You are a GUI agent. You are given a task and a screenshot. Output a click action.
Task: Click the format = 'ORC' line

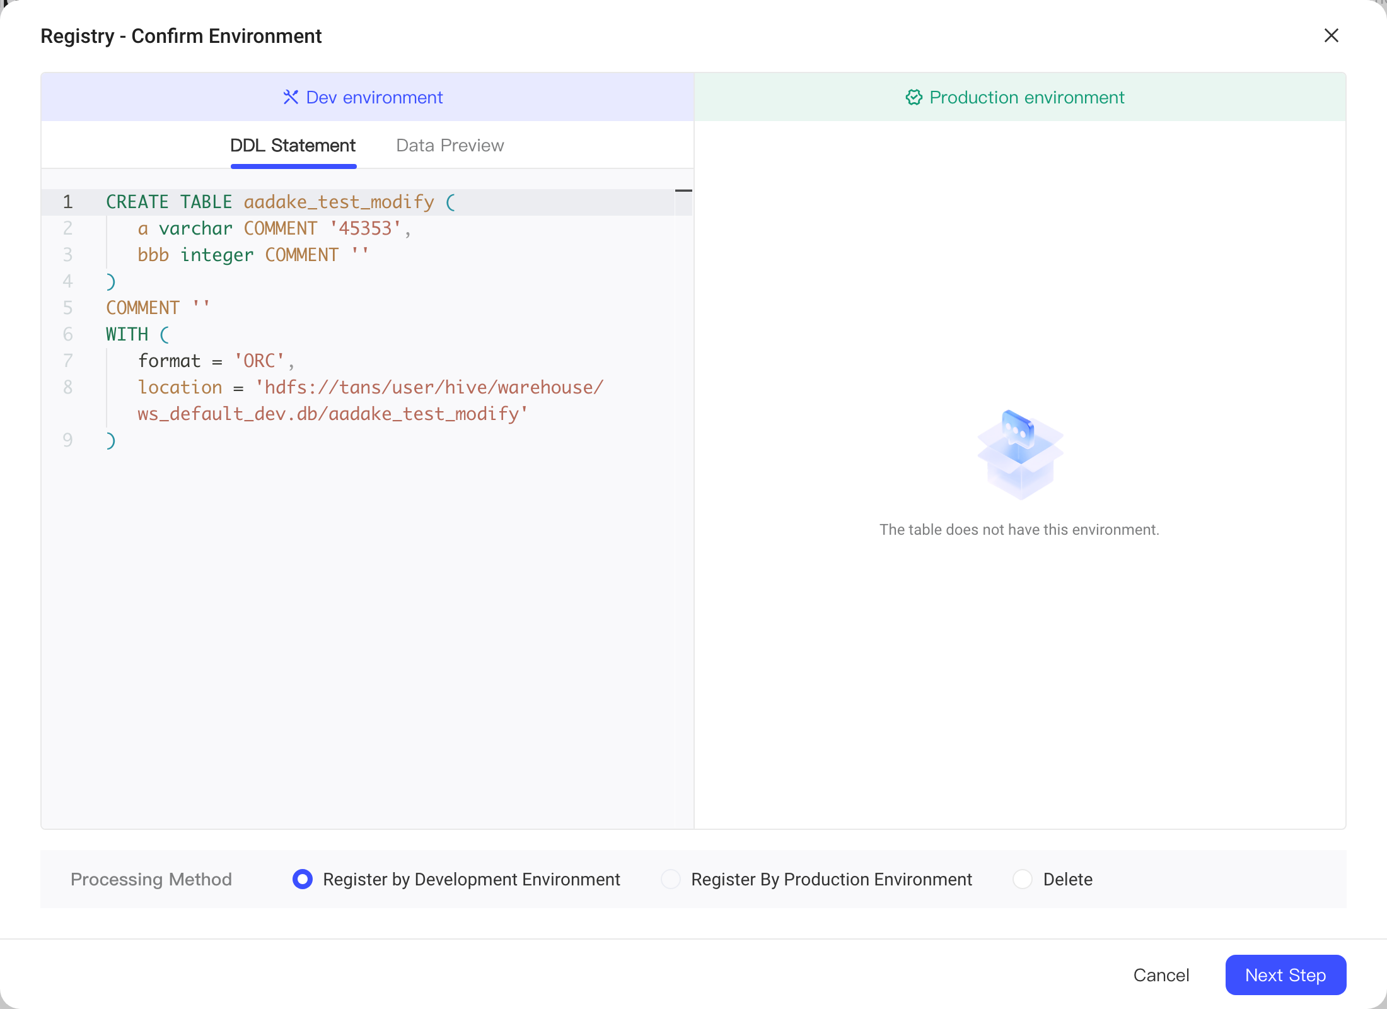216,361
